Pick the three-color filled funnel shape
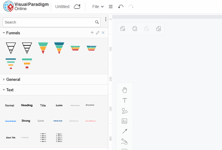222x150 pixels. pyautogui.click(x=43, y=48)
